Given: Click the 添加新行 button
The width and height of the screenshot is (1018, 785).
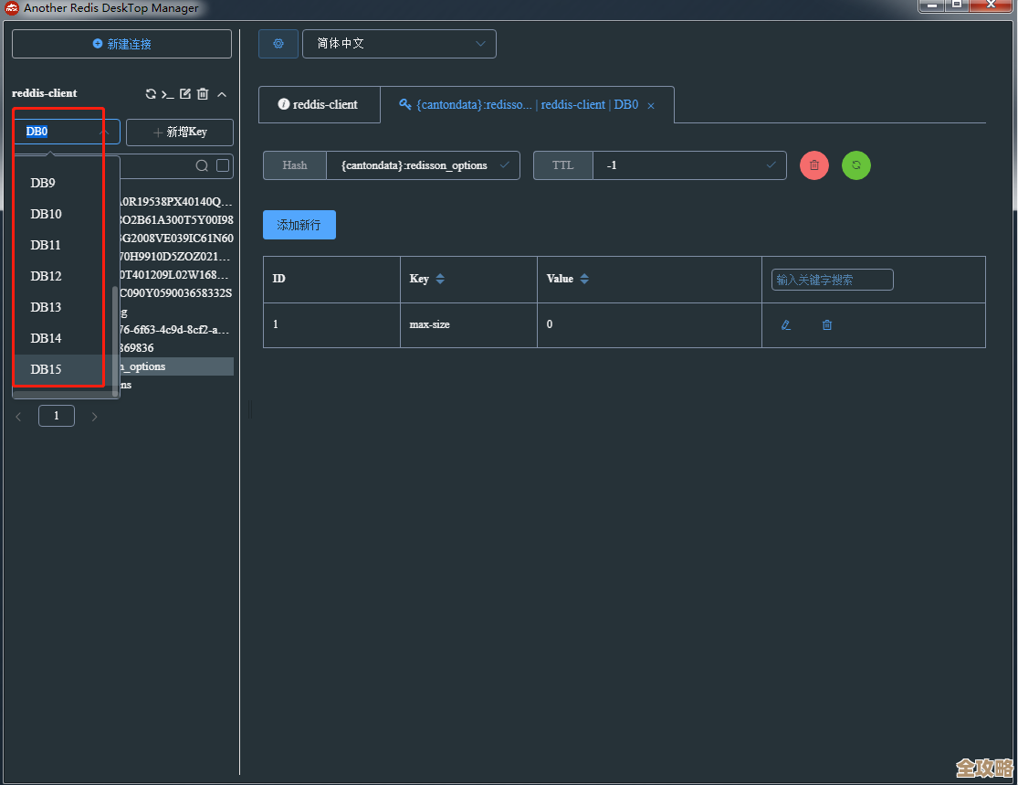Looking at the screenshot, I should point(299,225).
